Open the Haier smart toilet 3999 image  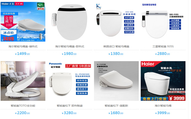163,81
